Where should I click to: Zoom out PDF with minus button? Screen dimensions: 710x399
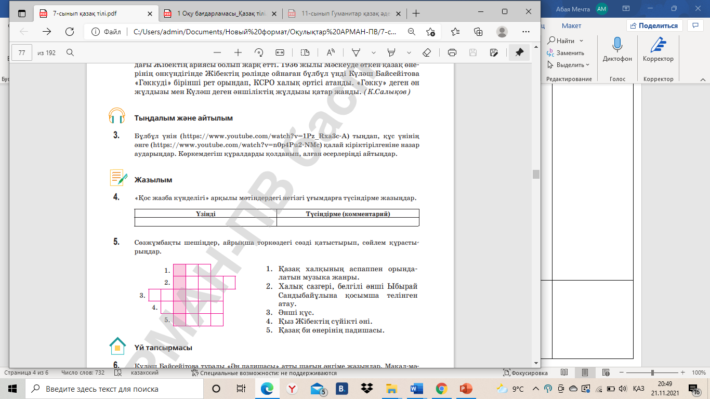click(217, 52)
